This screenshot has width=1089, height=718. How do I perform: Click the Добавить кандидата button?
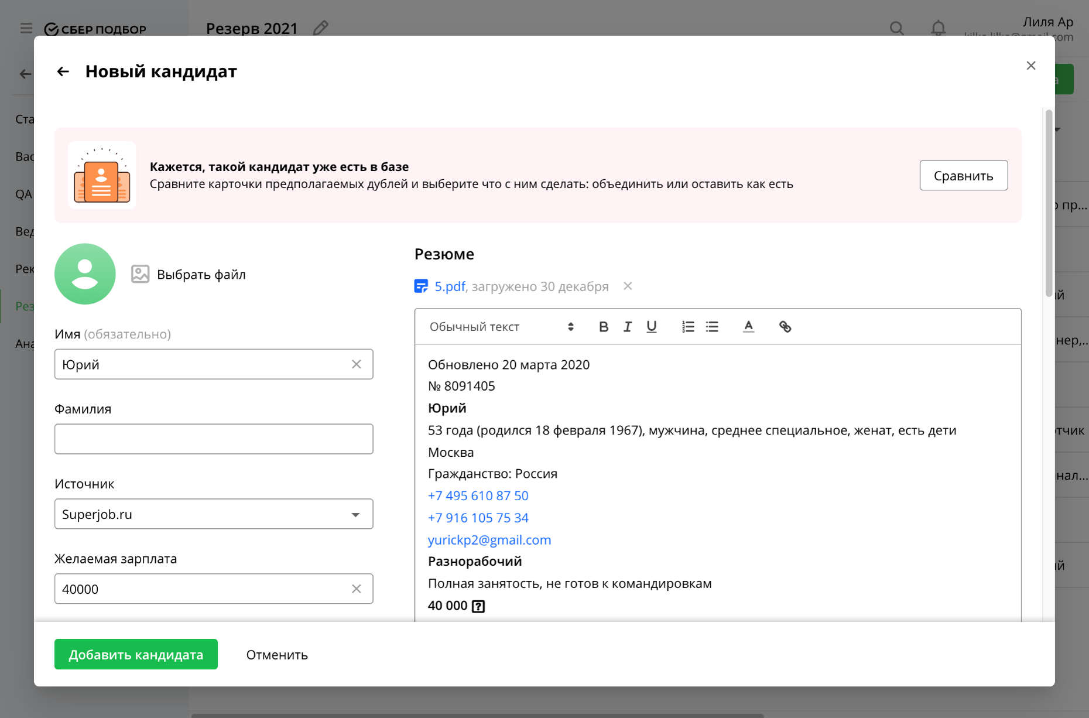(x=136, y=654)
